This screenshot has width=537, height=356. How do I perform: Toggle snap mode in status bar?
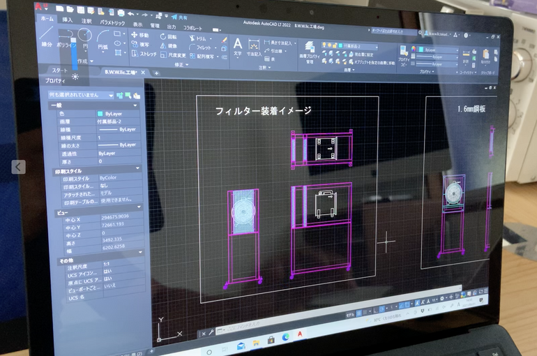(x=365, y=312)
